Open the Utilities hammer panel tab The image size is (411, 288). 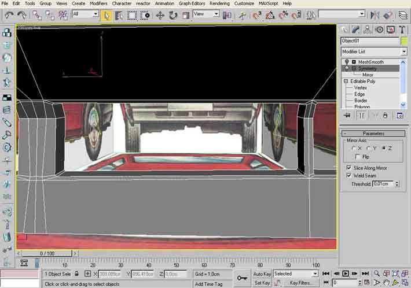pyautogui.click(x=401, y=29)
